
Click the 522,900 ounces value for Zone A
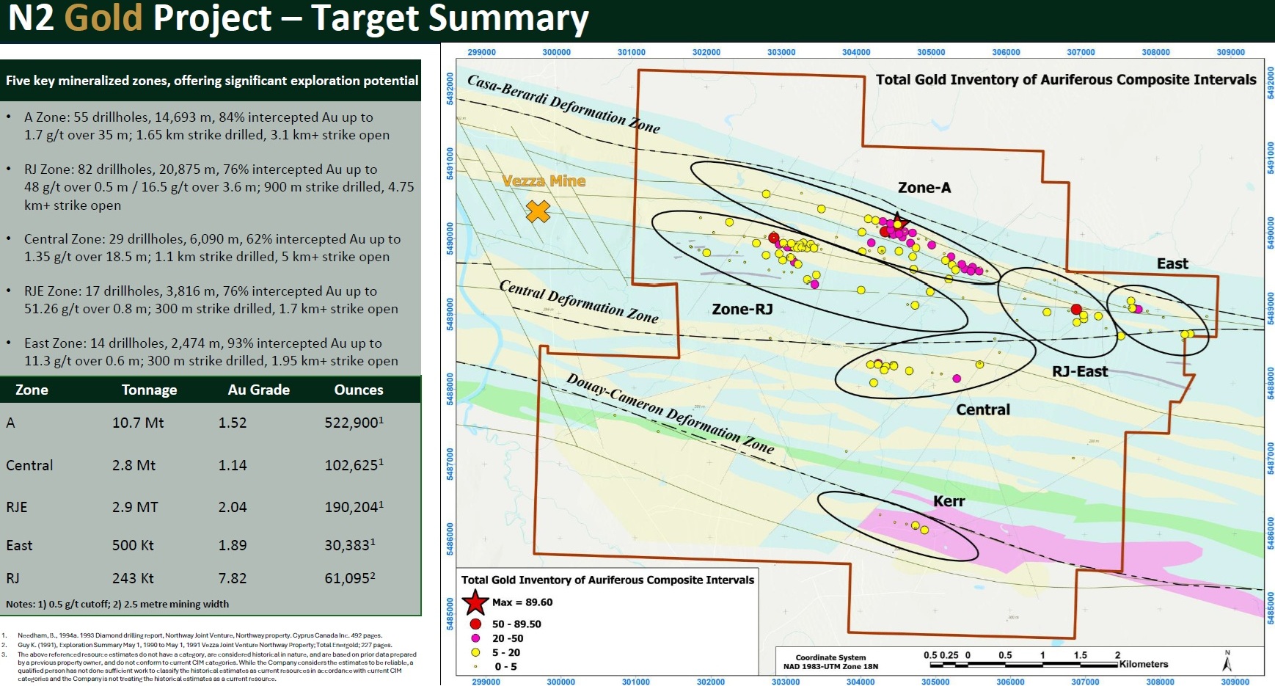353,423
